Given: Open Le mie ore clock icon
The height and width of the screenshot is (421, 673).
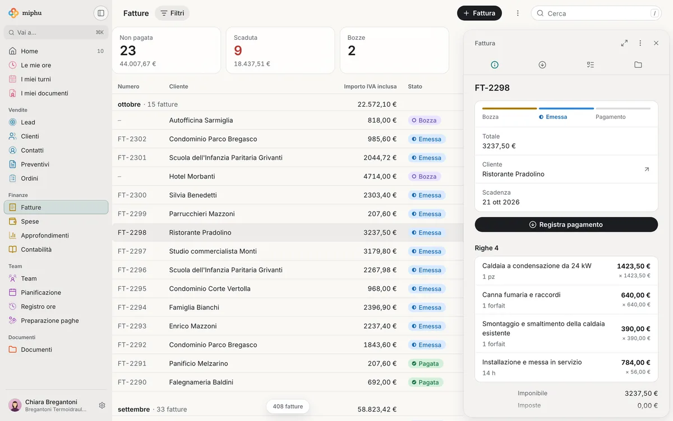Looking at the screenshot, I should click(13, 65).
